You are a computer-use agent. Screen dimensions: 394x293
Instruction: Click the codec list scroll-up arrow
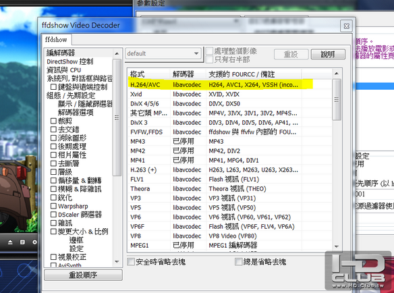coord(337,74)
